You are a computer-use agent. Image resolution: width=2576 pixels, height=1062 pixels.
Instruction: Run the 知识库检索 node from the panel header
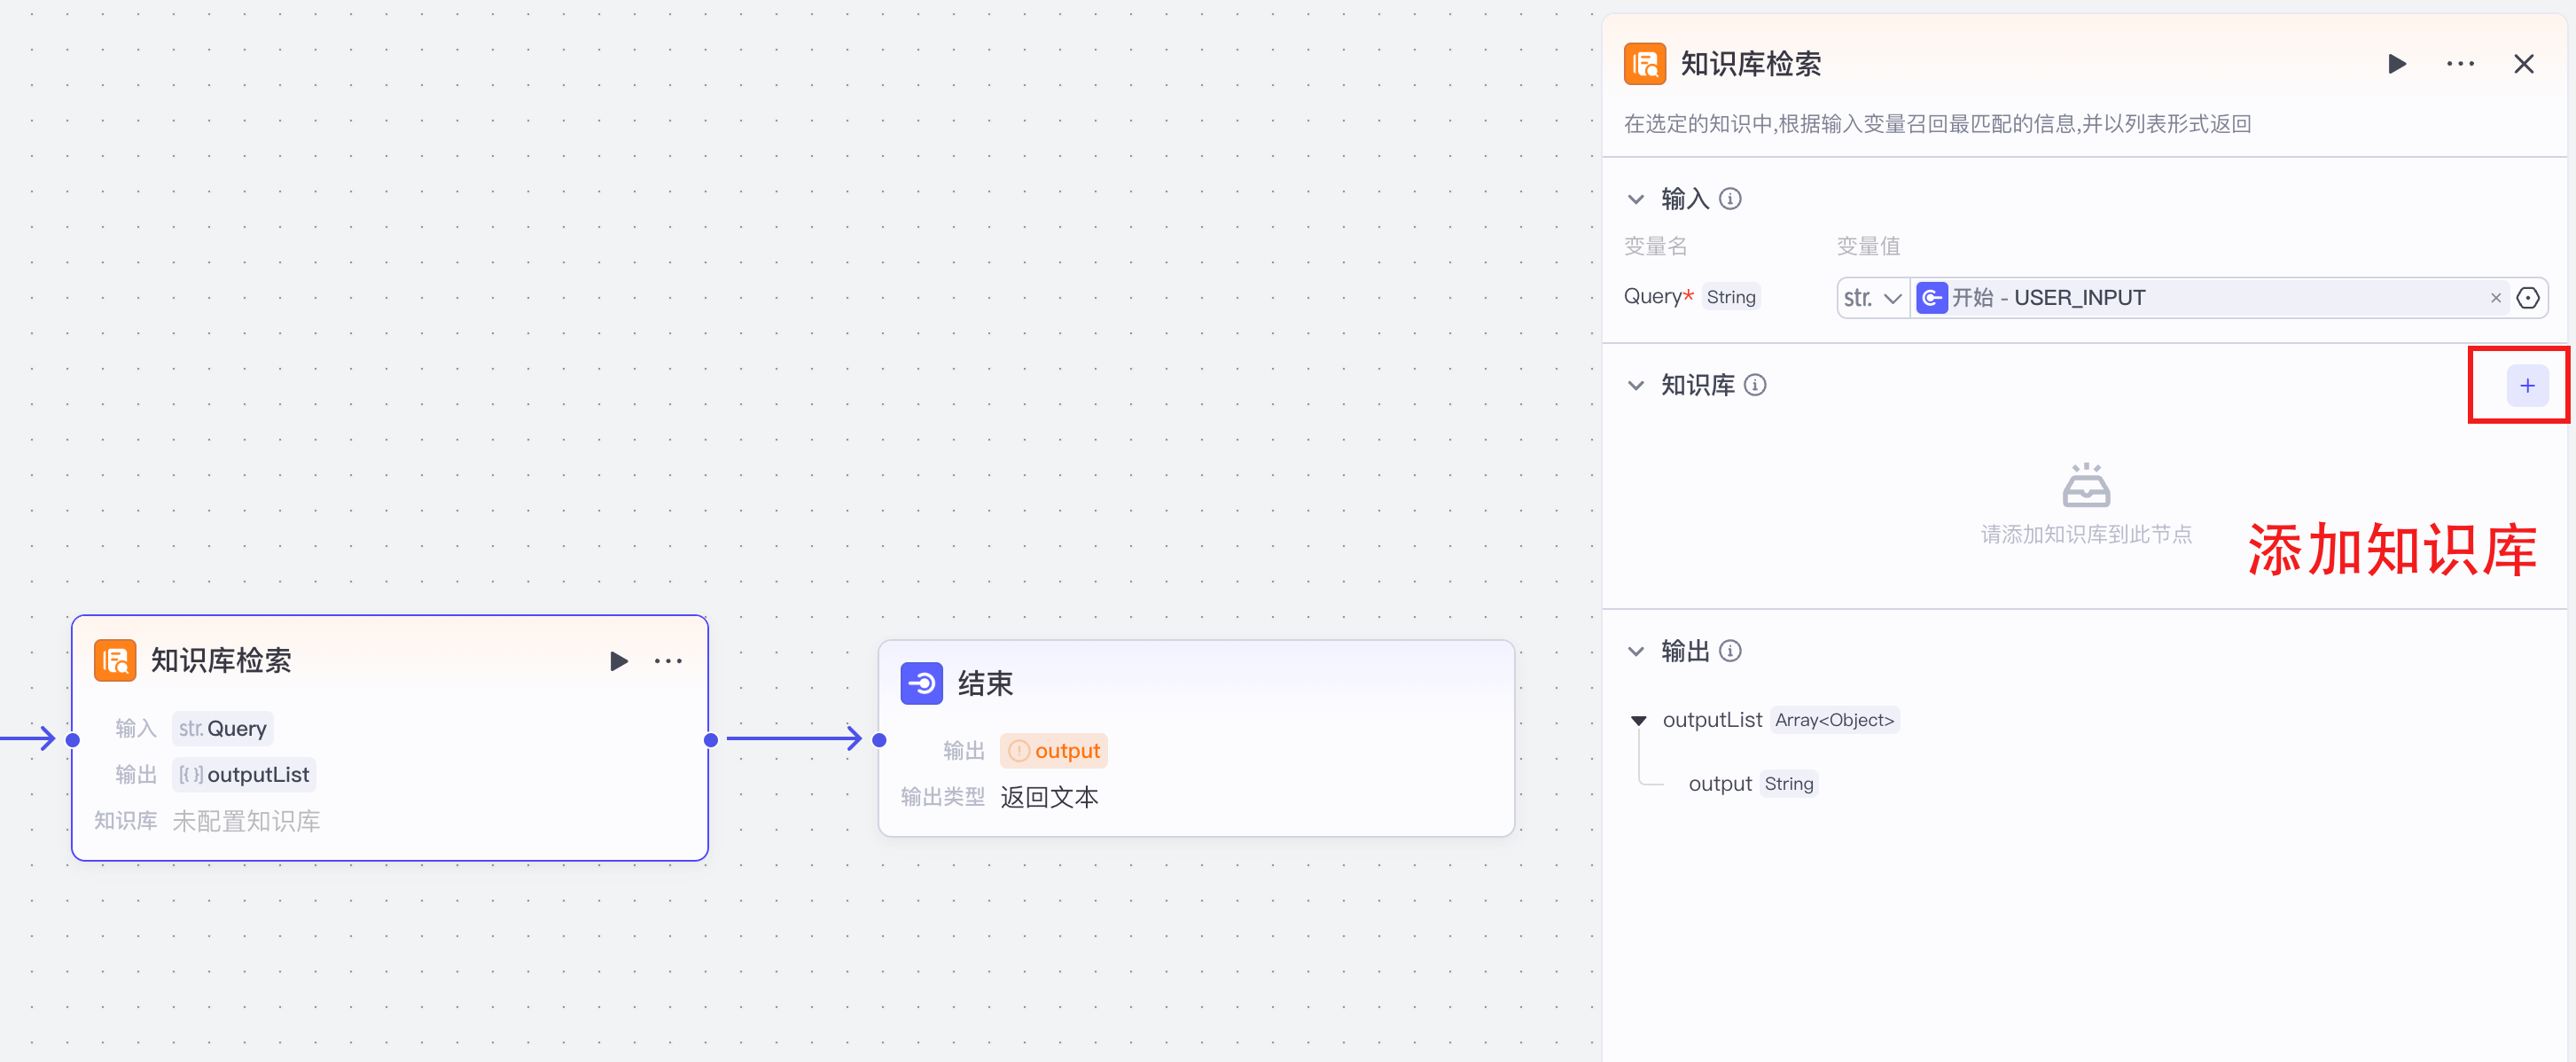(2397, 63)
